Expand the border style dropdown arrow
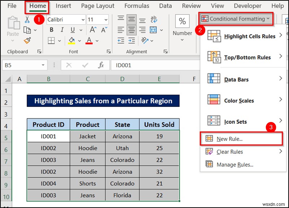The height and width of the screenshot is (208, 289). [x=59, y=41]
